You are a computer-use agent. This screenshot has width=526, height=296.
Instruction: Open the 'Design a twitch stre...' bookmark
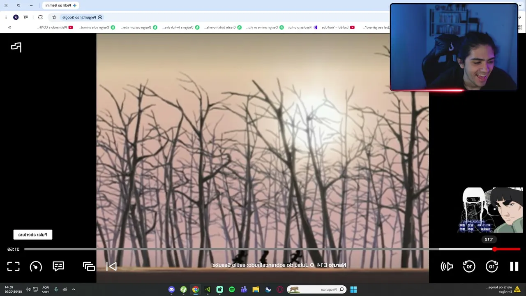point(181,28)
